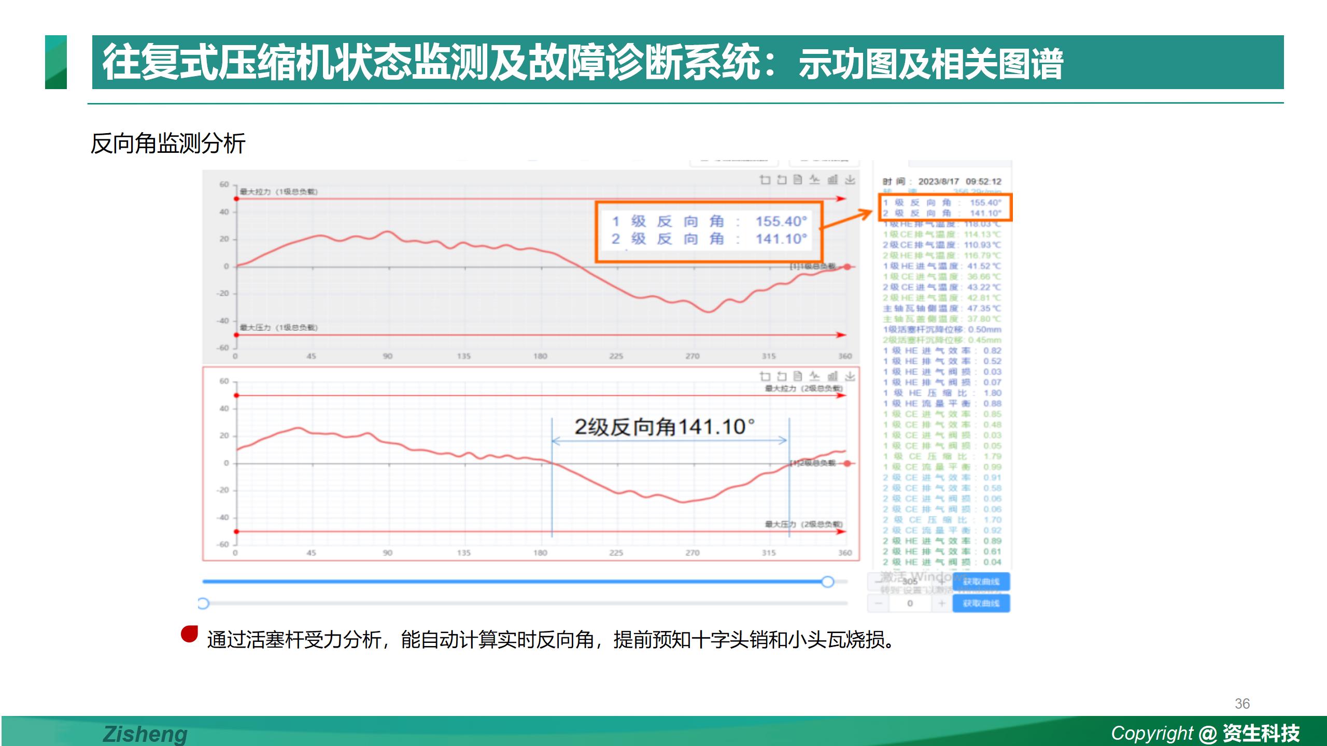Screen dimensions: 1327x746
Task: Open data view icon on top chart
Action: click(798, 180)
